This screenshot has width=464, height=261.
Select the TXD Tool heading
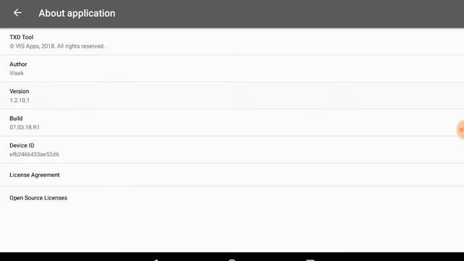click(x=21, y=37)
